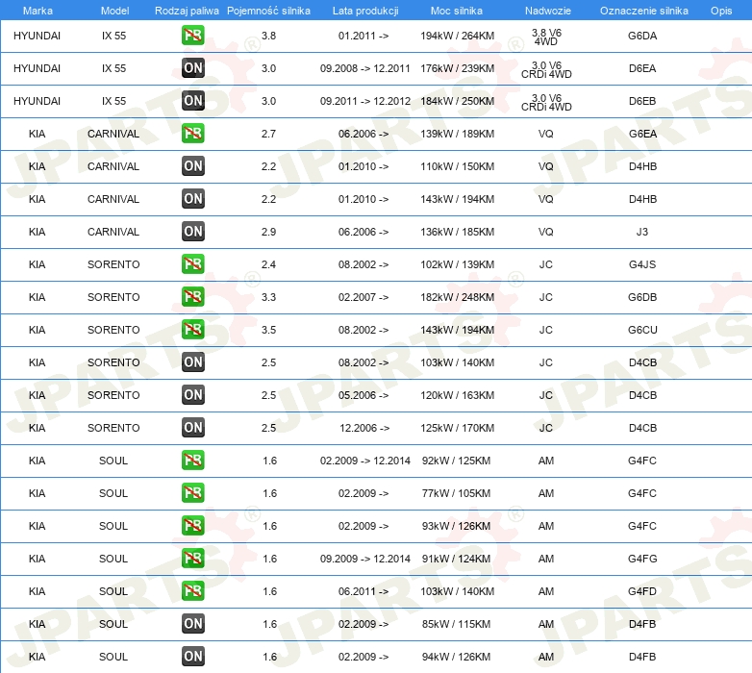Select engine code G6CU
The image size is (752, 673).
[x=642, y=330]
